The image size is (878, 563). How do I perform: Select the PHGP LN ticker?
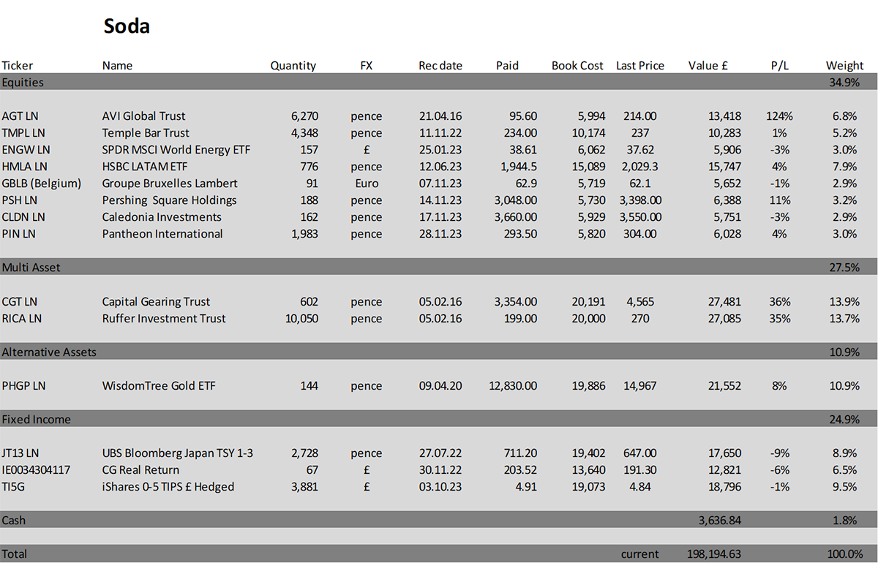point(23,385)
